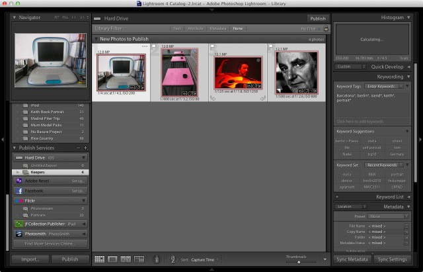Open the No Filter preset dropdown
The image size is (423, 272).
tap(311, 28)
